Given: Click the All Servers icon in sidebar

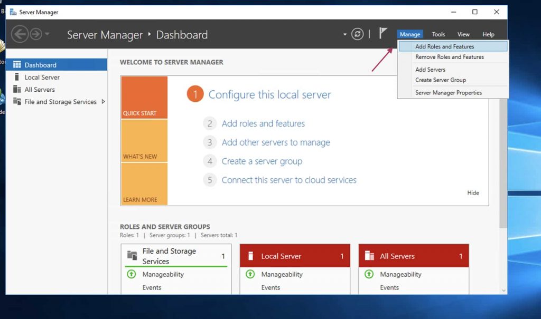Looking at the screenshot, I should pos(17,90).
